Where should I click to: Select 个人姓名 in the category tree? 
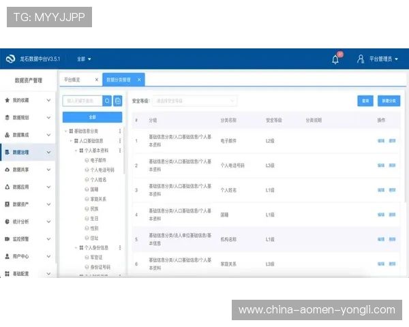click(x=98, y=180)
